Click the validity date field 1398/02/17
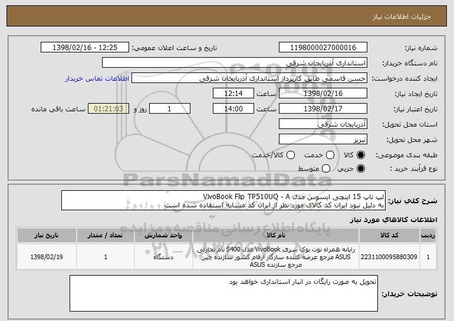This screenshot has height=321, width=454. 323,109
